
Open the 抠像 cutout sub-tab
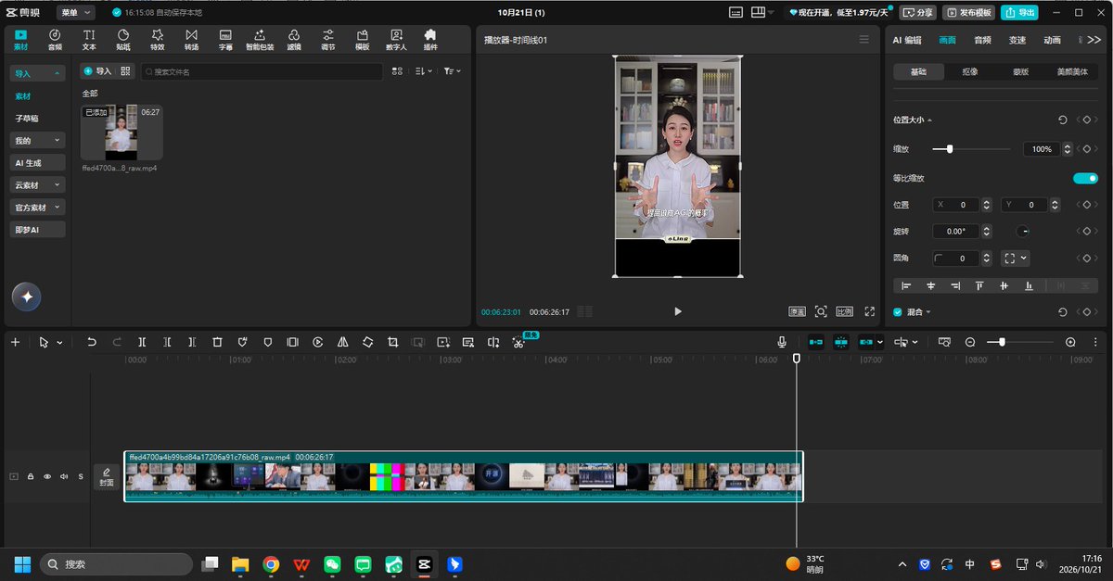coord(969,71)
